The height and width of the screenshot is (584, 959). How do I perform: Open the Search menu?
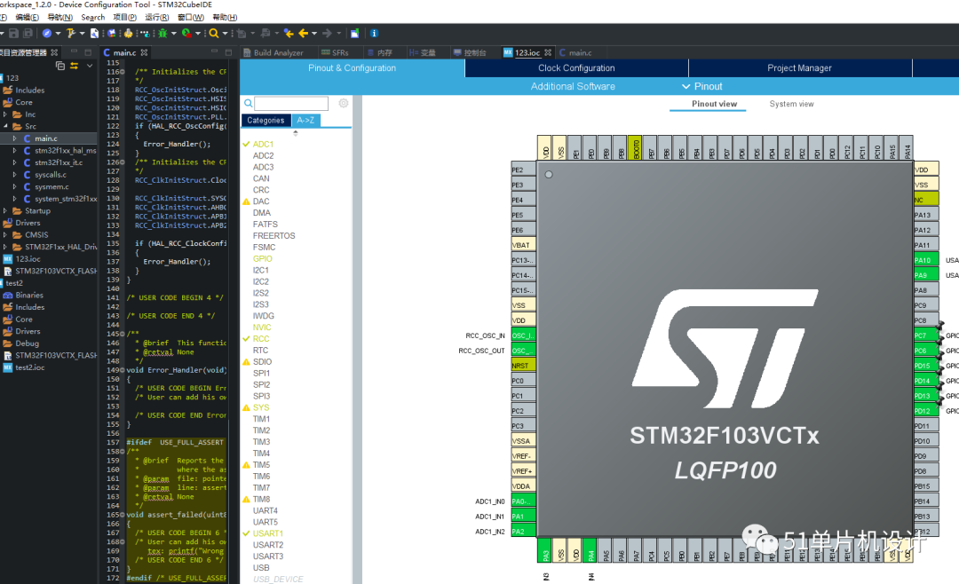(x=93, y=17)
